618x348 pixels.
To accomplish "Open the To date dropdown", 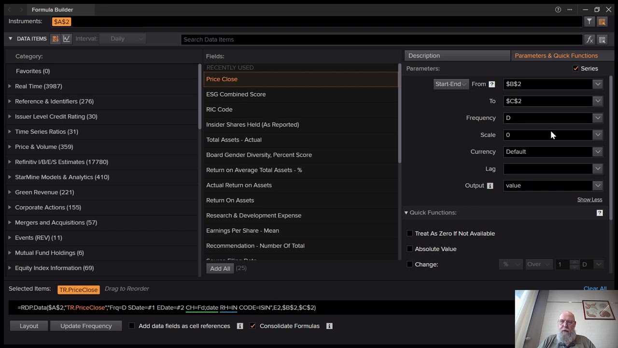I will (x=598, y=101).
